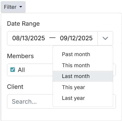
Task: Click the Filter button text label
Action: (x=10, y=7)
